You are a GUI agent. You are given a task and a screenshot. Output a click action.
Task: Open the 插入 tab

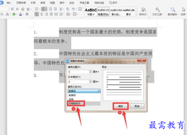(9, 3)
